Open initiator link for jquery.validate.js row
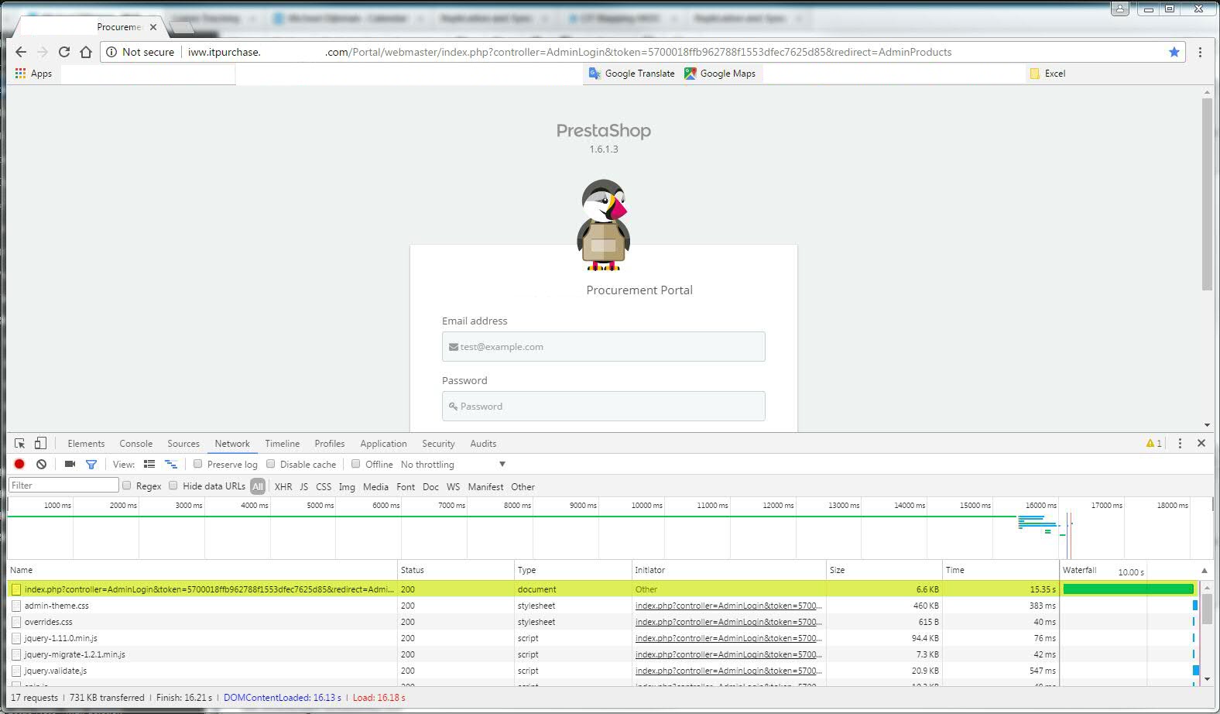Image resolution: width=1220 pixels, height=714 pixels. pyautogui.click(x=728, y=671)
